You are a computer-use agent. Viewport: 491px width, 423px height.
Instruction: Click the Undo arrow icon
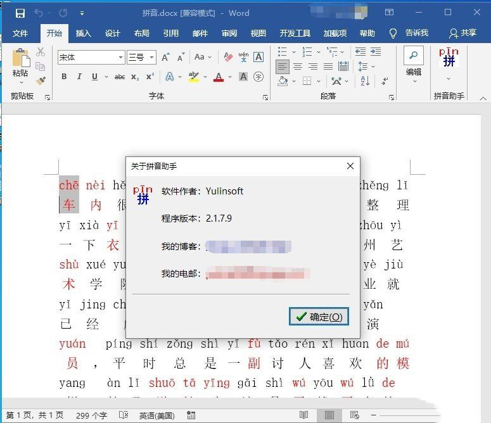(x=39, y=13)
